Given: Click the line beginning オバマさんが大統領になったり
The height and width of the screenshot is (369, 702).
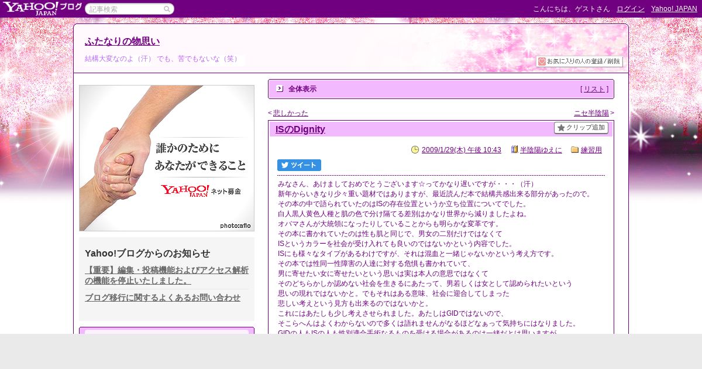Looking at the screenshot, I should pyautogui.click(x=389, y=224).
